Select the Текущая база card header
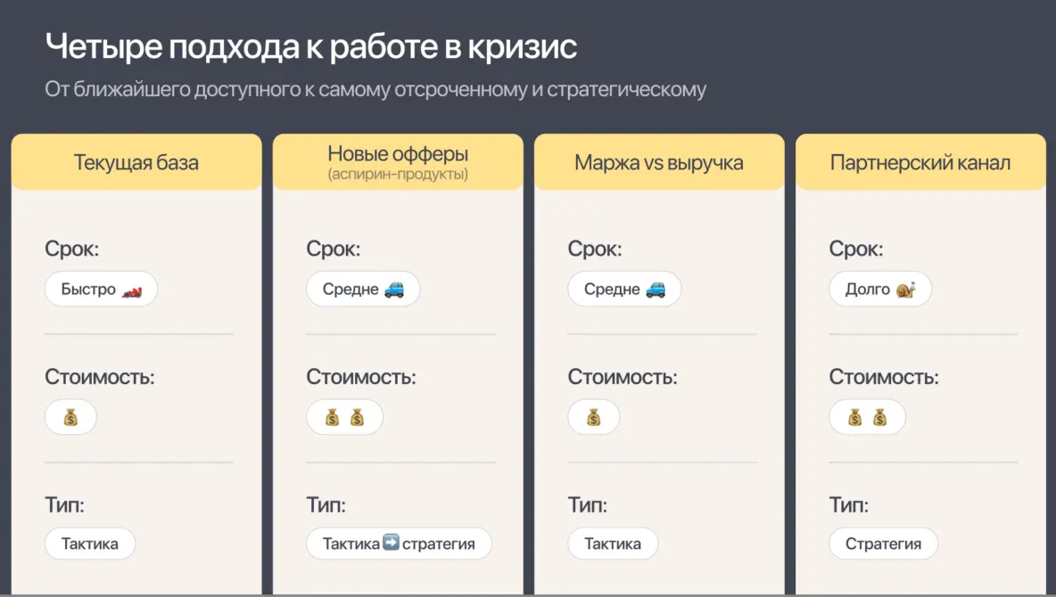1056x597 pixels. point(136,161)
